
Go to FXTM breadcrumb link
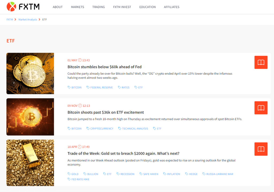(10, 20)
